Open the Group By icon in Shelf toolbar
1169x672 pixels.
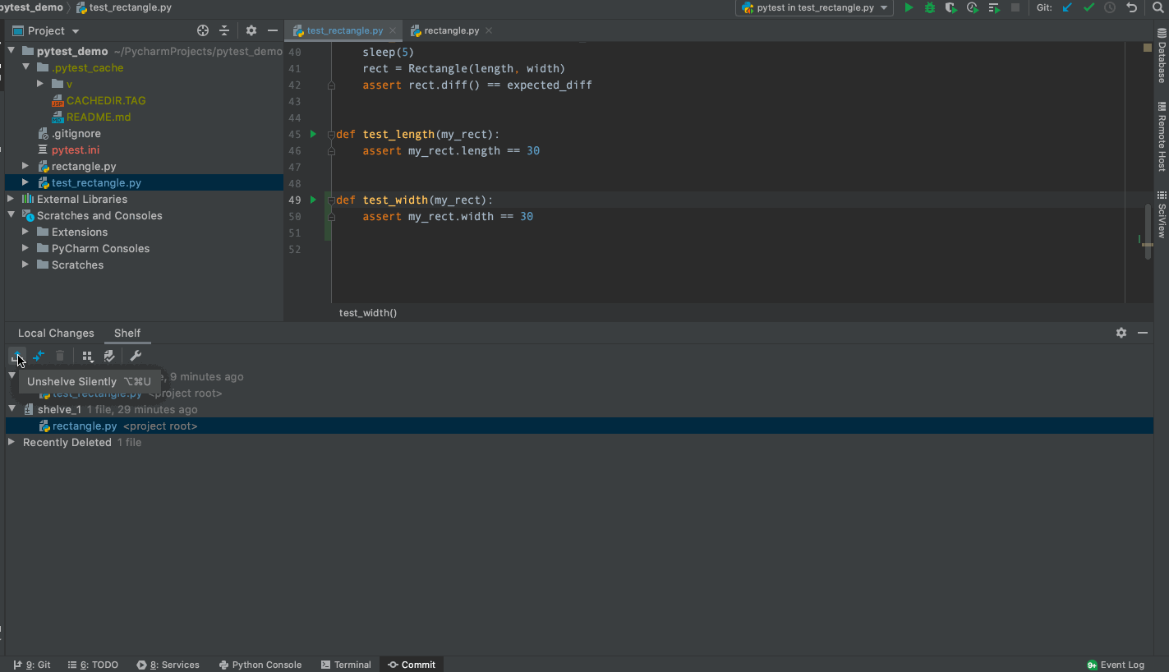[x=87, y=356]
